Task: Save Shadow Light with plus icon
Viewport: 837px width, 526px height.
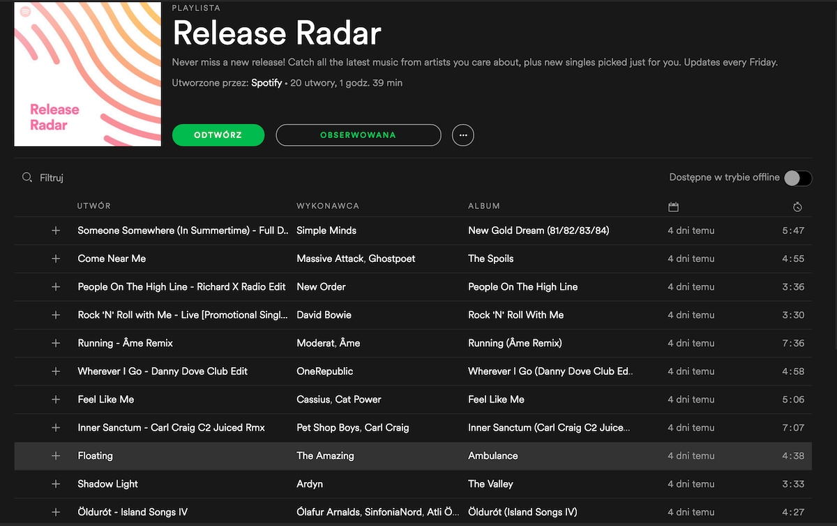Action: point(56,484)
